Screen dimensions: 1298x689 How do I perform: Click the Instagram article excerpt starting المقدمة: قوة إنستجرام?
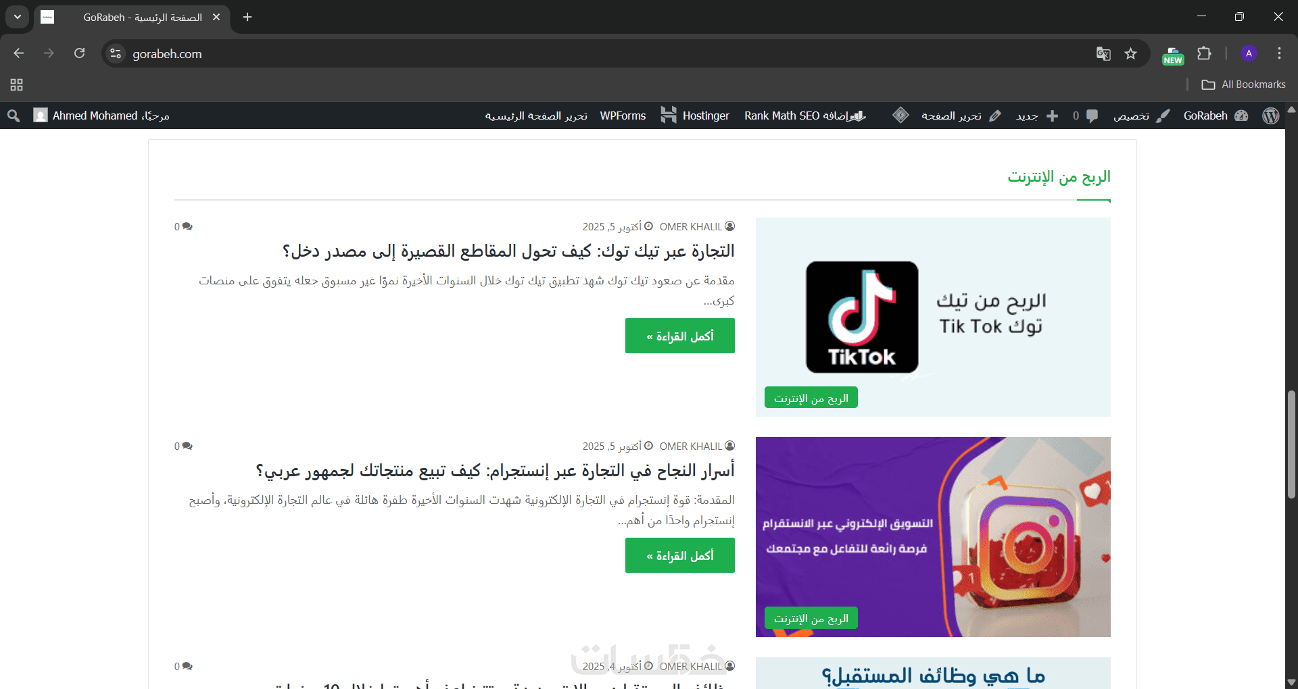[x=462, y=510]
